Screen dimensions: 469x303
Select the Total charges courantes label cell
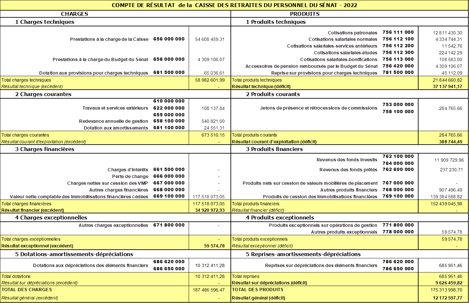coord(95,135)
